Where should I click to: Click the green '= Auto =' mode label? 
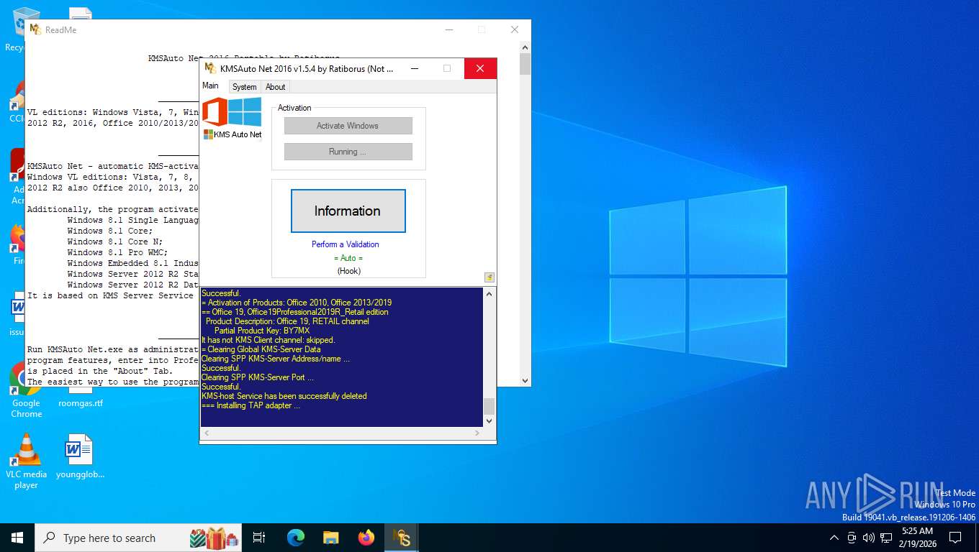[348, 258]
